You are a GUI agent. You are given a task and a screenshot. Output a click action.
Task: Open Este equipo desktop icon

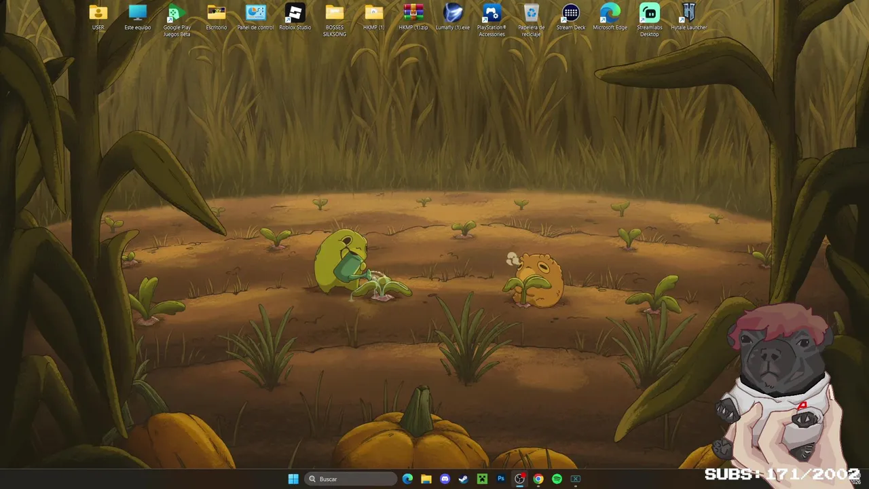(x=138, y=18)
